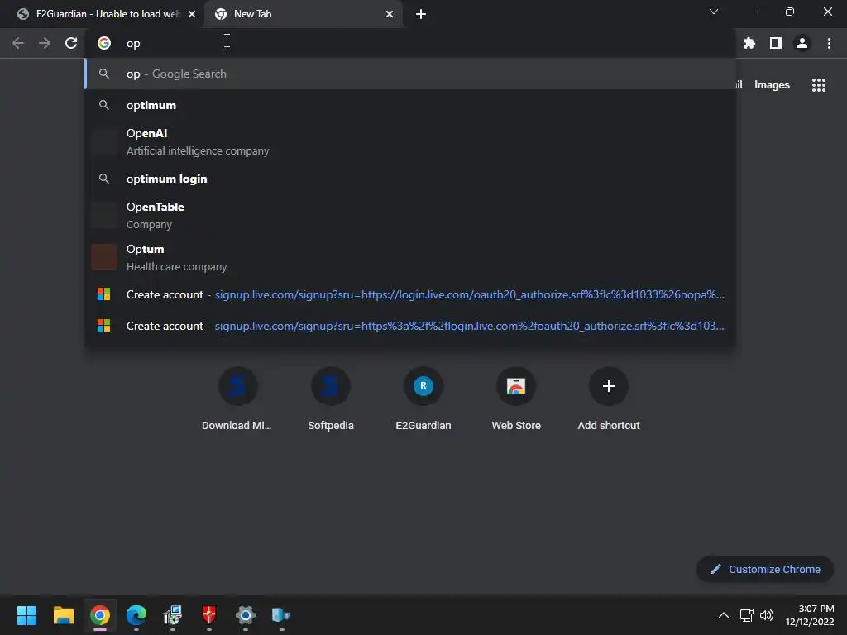847x635 pixels.
Task: Open the Google apps grid
Action: point(819,85)
